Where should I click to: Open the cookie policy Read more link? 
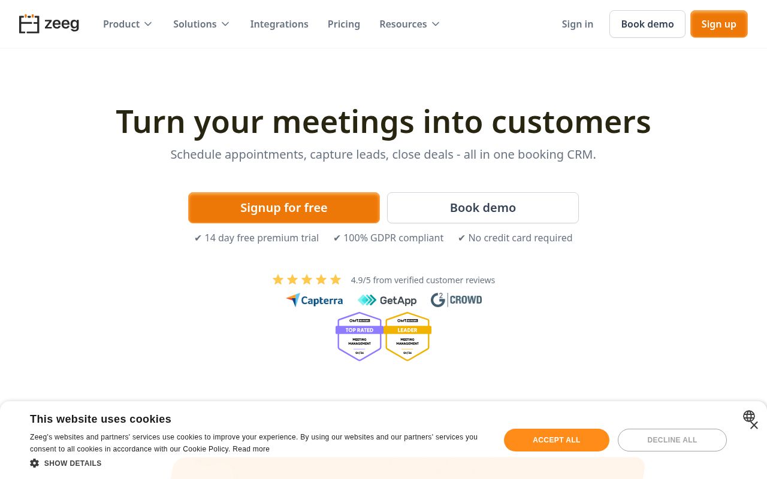click(251, 449)
